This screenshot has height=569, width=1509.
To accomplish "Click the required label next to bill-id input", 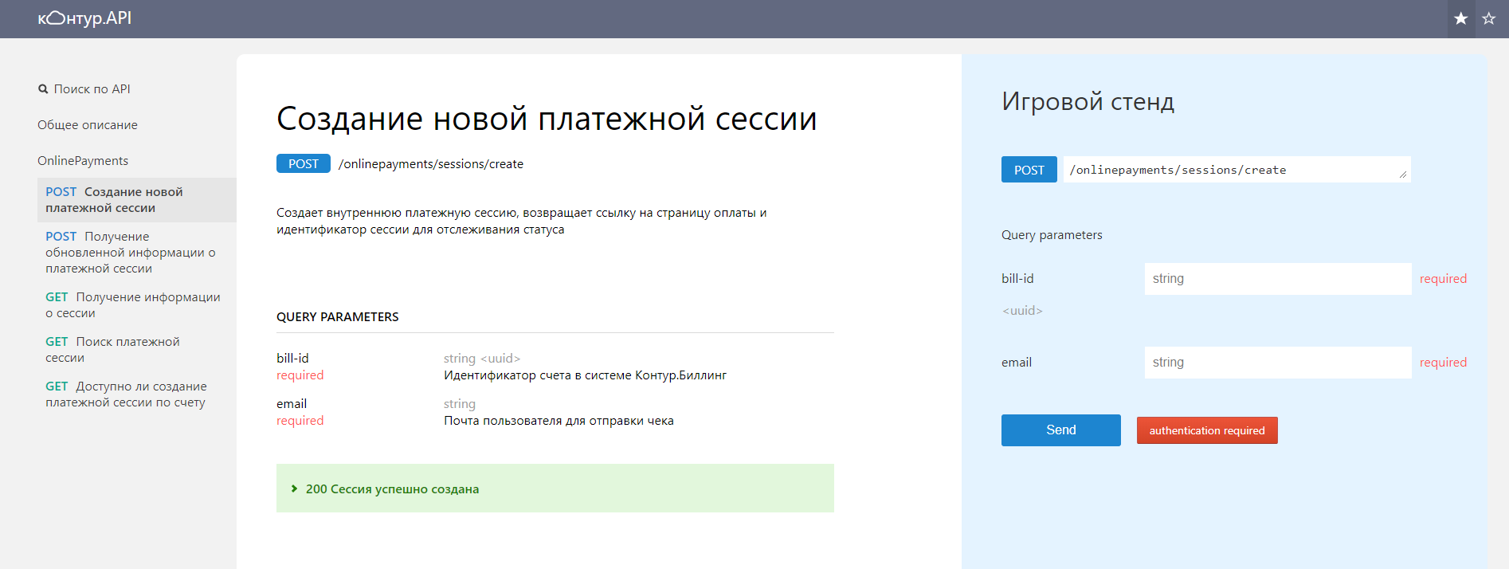I will click(1443, 279).
